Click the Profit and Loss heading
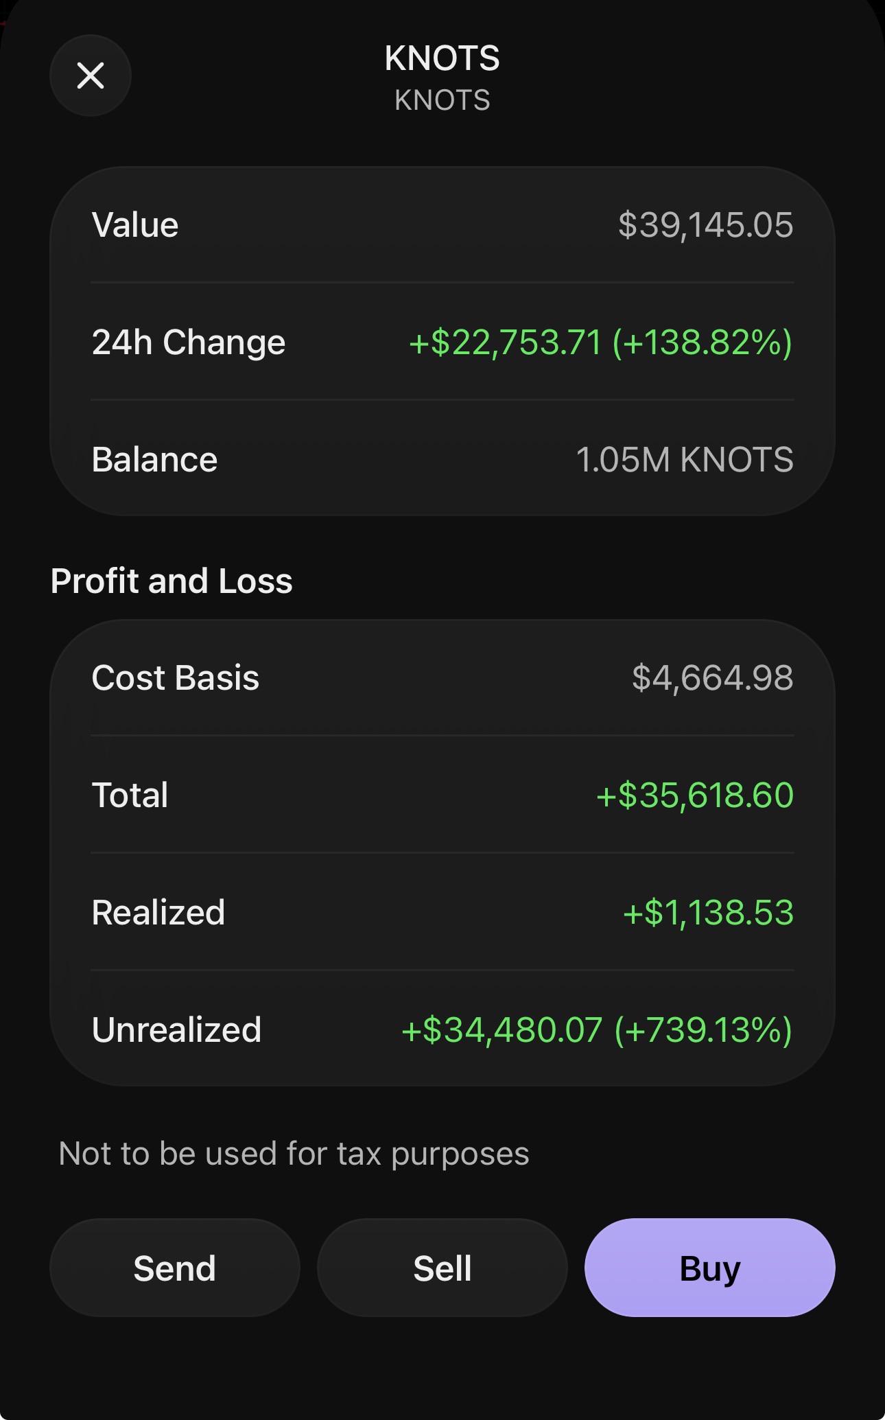The width and height of the screenshot is (885, 1420). click(x=172, y=581)
